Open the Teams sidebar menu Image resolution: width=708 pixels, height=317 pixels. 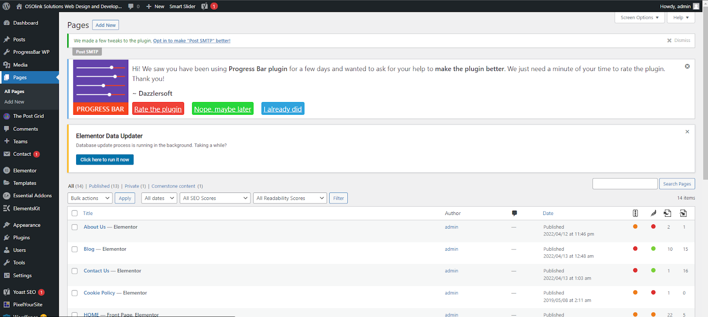point(20,142)
